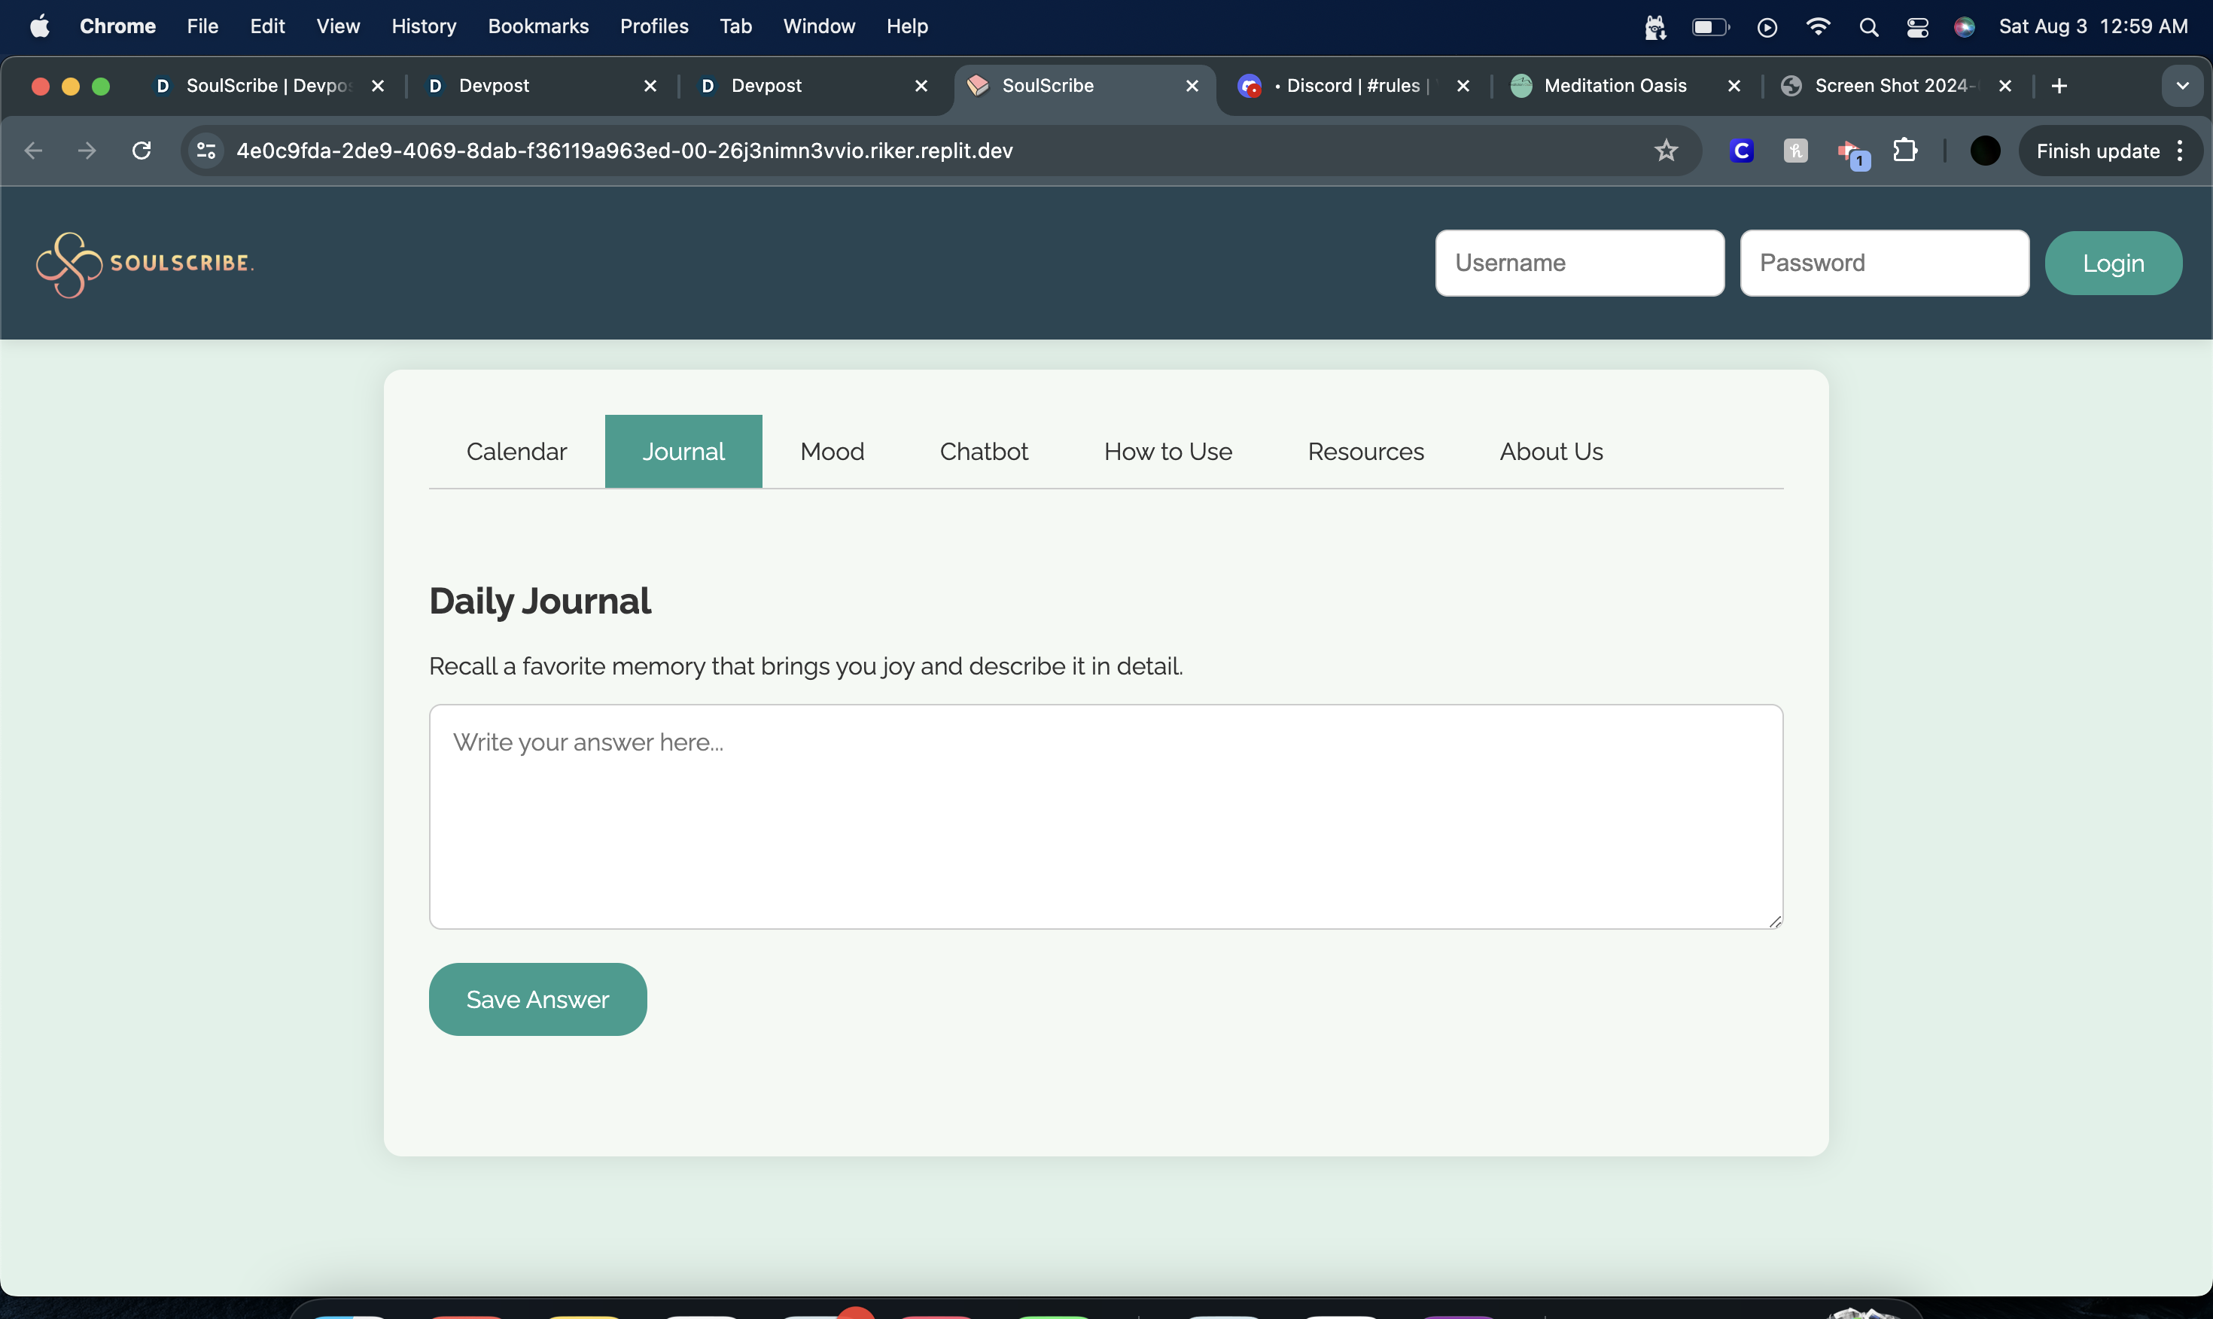Open the Bookmarks menu in the menu bar
This screenshot has width=2213, height=1319.
tap(537, 26)
